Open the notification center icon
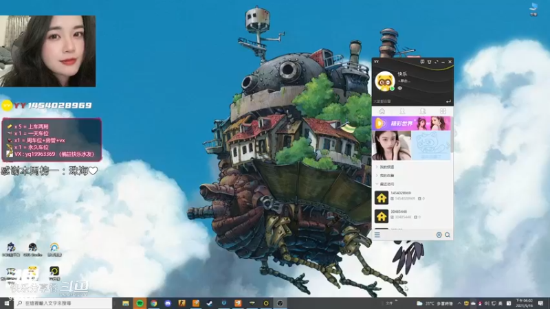The height and width of the screenshot is (309, 550). point(540,304)
